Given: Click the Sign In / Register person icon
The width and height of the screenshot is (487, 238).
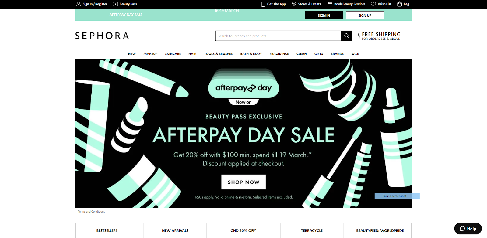Looking at the screenshot, I should (x=79, y=4).
